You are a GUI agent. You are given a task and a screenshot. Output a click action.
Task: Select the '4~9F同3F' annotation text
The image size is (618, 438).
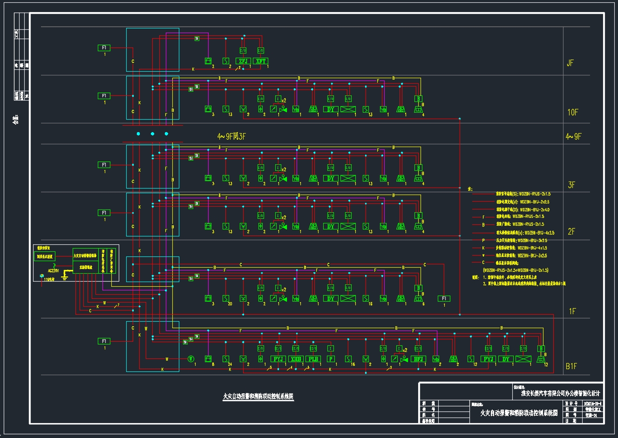pos(231,136)
